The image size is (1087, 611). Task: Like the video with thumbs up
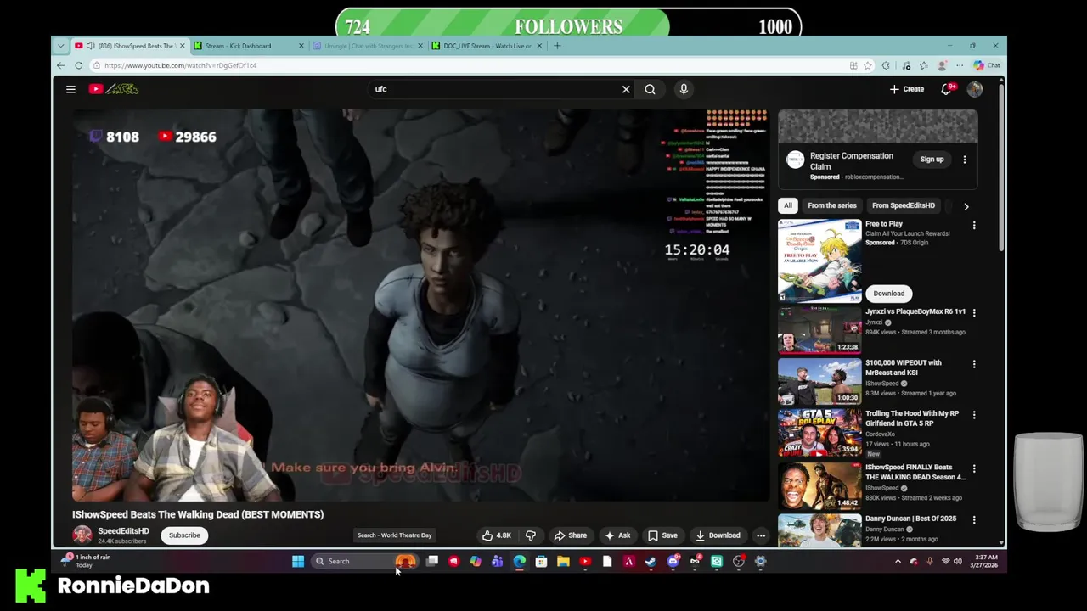[x=497, y=535]
